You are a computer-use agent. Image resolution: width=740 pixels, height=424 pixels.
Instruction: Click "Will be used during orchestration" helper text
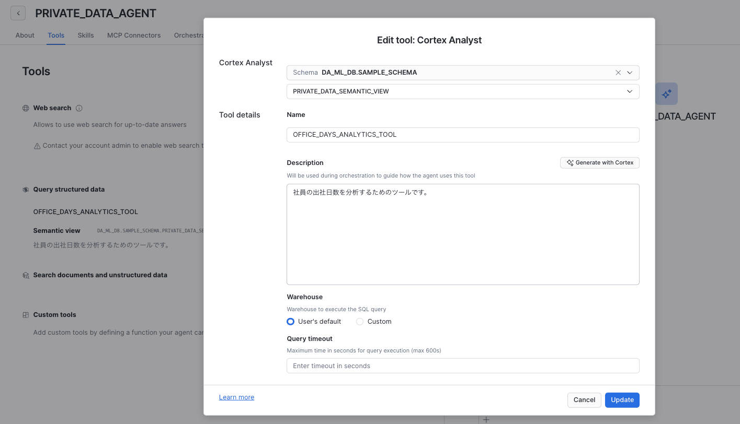pos(381,176)
